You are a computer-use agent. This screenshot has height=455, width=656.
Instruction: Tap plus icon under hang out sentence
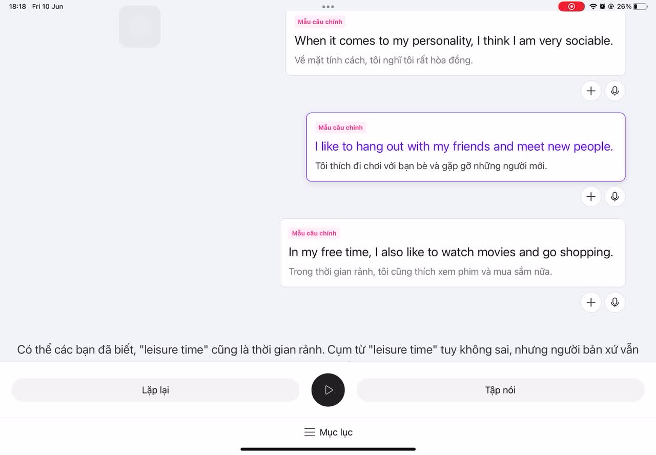pos(591,196)
